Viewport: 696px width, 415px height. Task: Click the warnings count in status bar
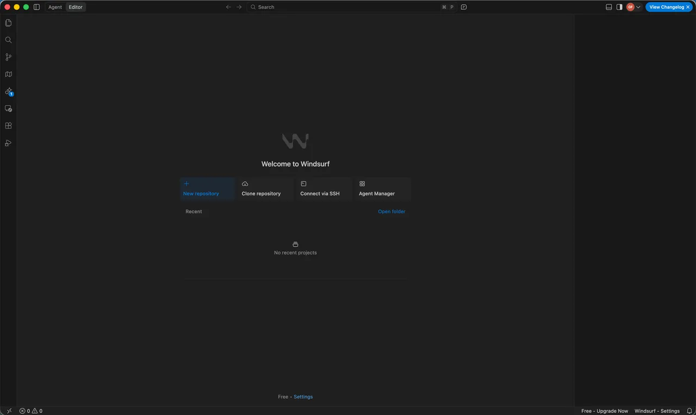tap(37, 411)
